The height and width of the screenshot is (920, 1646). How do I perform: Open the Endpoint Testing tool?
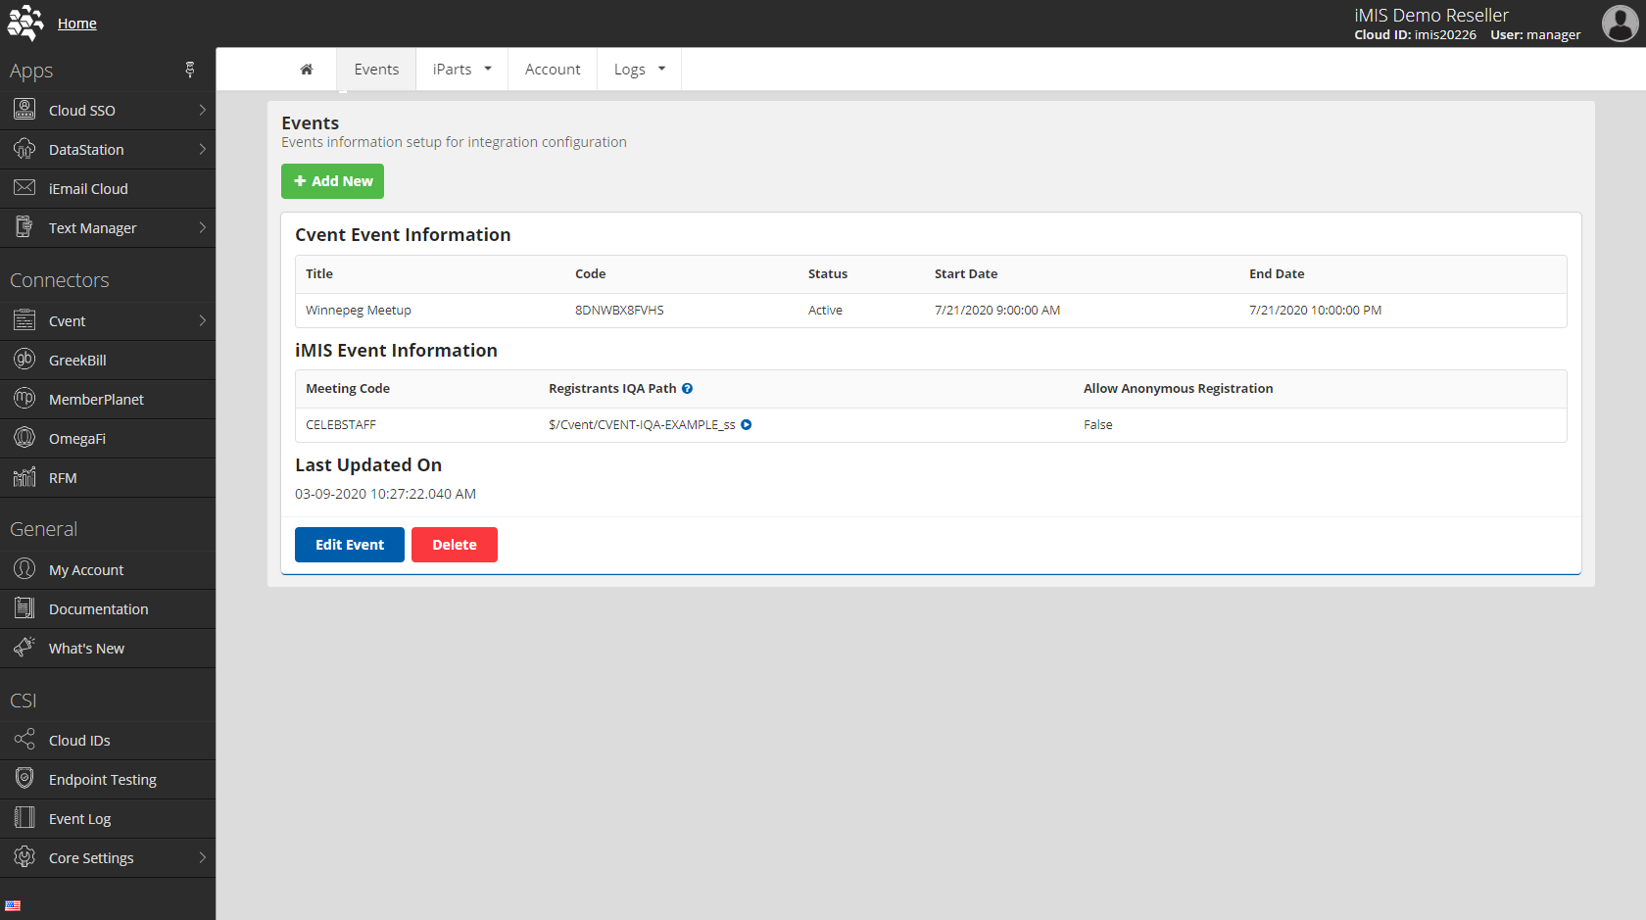point(103,779)
